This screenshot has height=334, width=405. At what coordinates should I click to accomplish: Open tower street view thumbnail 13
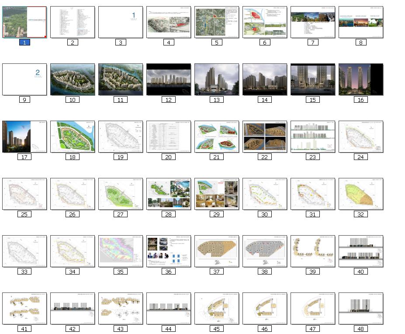pyautogui.click(x=217, y=80)
